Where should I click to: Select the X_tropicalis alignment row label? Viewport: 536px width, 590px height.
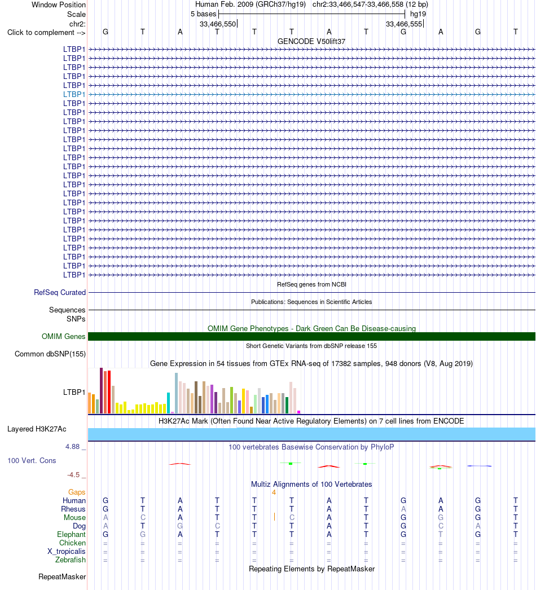[66, 551]
